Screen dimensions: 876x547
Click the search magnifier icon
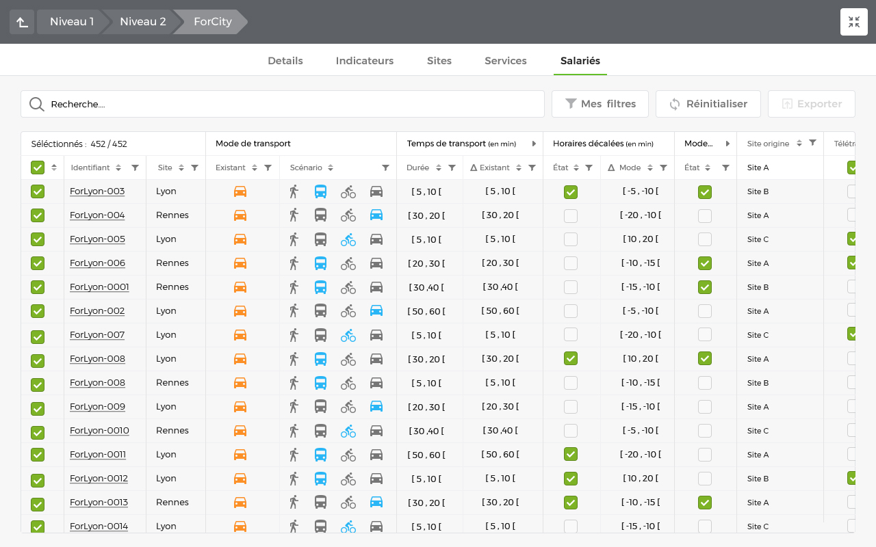point(37,104)
